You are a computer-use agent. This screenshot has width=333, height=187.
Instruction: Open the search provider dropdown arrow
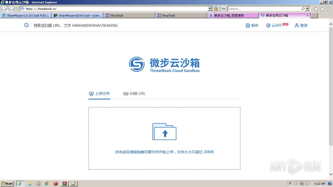[x=308, y=9]
